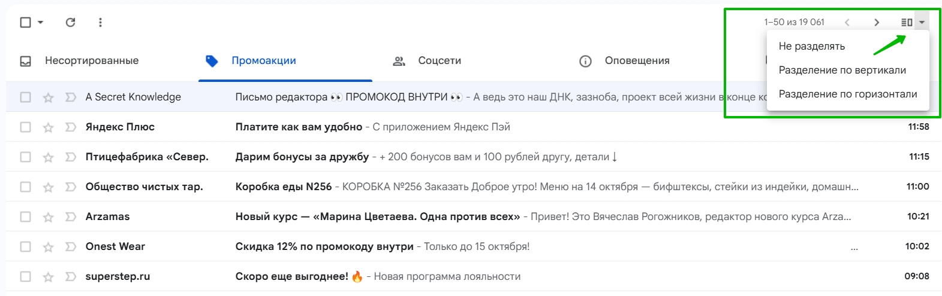Image resolution: width=942 pixels, height=296 pixels.
Task: Mark Onest Wear email as important
Action: 71,247
